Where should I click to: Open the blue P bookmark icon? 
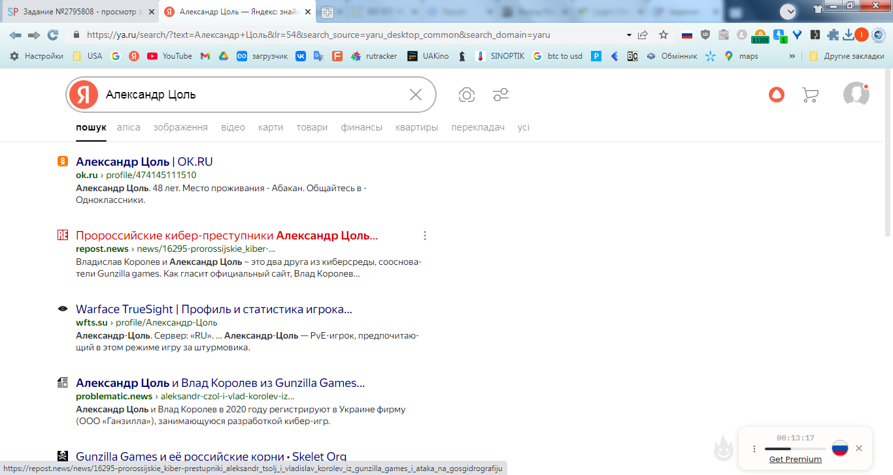(596, 56)
